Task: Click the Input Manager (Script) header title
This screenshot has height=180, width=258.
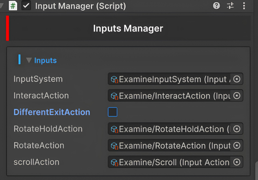Action: [x=80, y=6]
